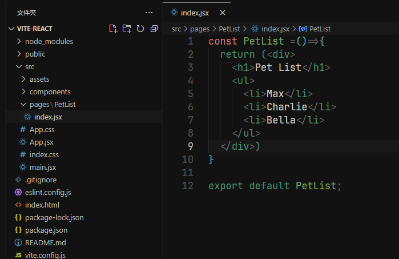Screen dimensions: 399x259
Task: Open the index.html file
Action: pos(42,205)
